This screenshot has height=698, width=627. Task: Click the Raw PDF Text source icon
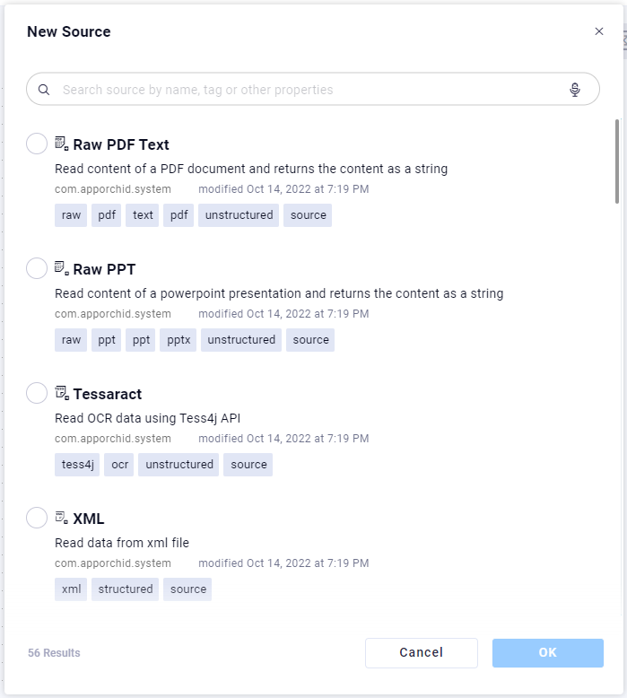pos(62,144)
